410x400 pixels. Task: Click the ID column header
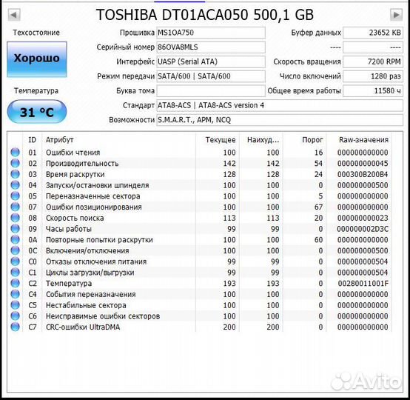click(x=32, y=140)
